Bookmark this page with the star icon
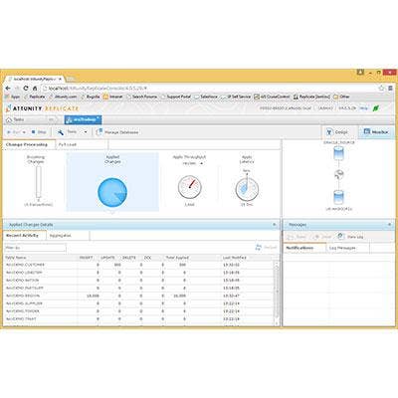This screenshot has height=398, width=398. pyautogui.click(x=381, y=89)
